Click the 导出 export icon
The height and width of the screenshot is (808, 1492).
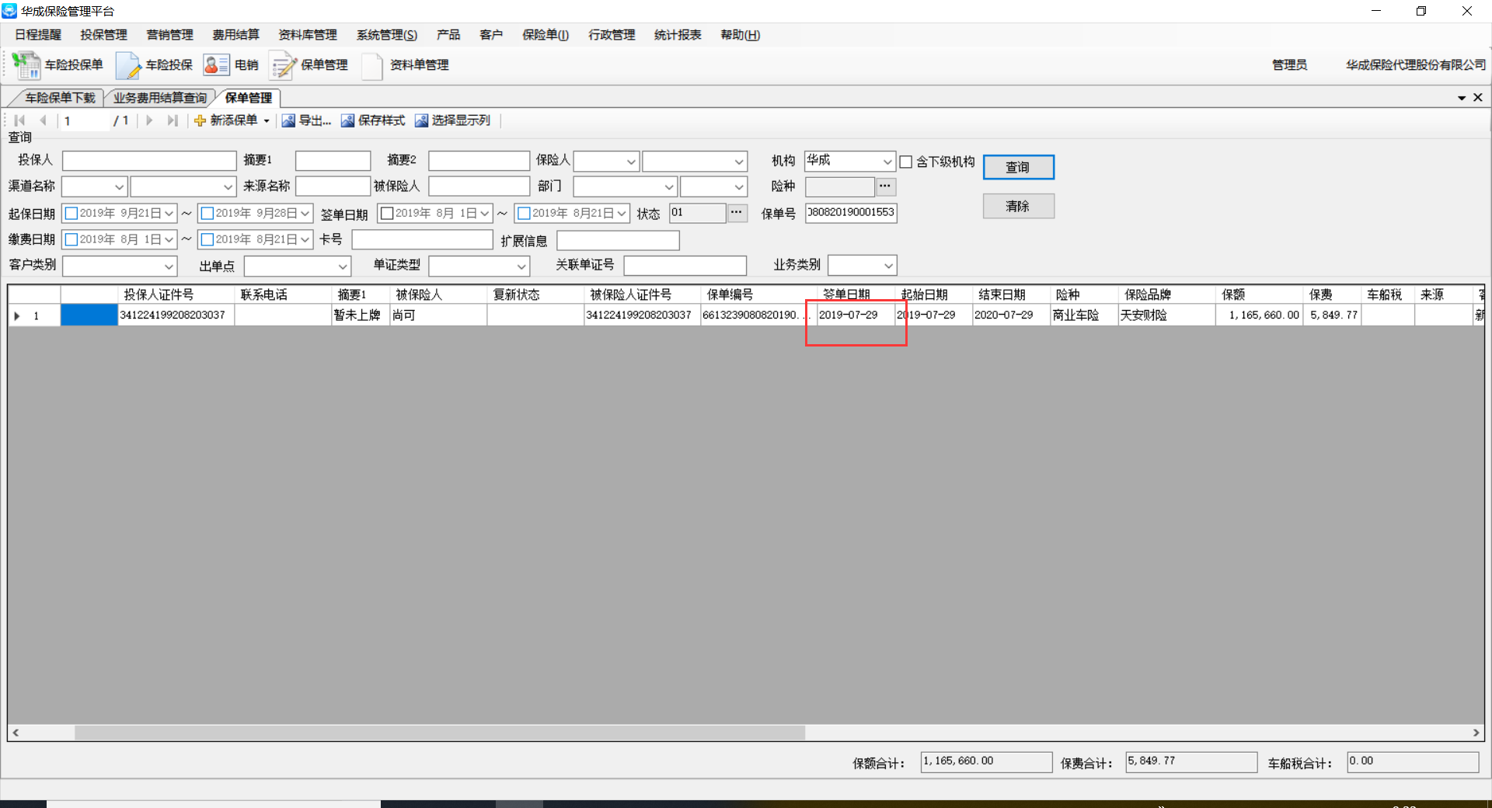288,120
